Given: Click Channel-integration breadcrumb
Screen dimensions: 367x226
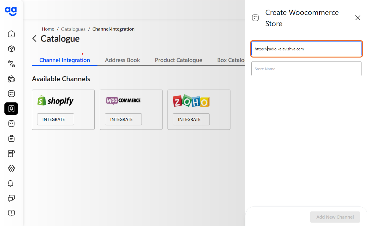Looking at the screenshot, I should point(113,29).
